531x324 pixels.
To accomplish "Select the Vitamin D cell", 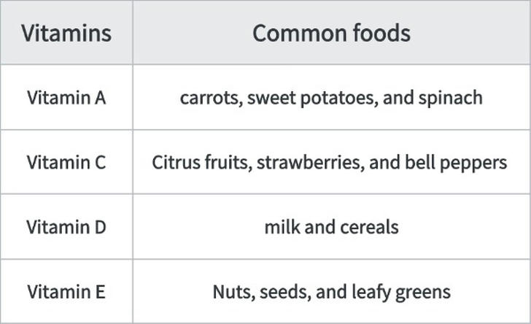I will [x=66, y=227].
